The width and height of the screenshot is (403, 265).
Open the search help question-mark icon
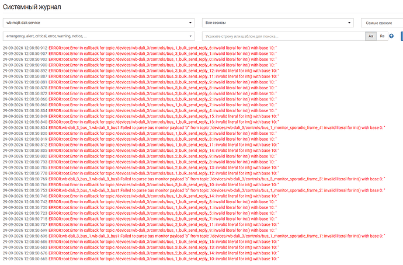pos(391,36)
